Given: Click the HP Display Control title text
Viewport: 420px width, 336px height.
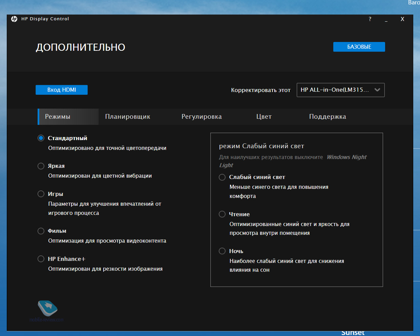Looking at the screenshot, I should point(45,19).
